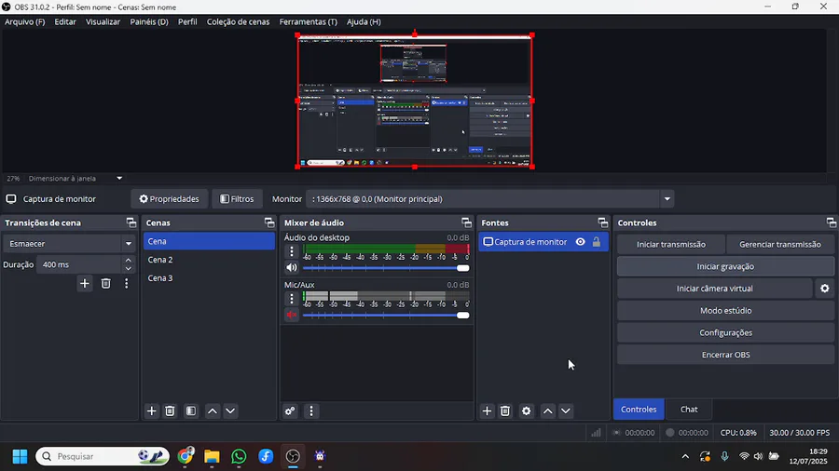This screenshot has height=471, width=839.
Task: Open the transition properties three-dot menu
Action: [126, 284]
